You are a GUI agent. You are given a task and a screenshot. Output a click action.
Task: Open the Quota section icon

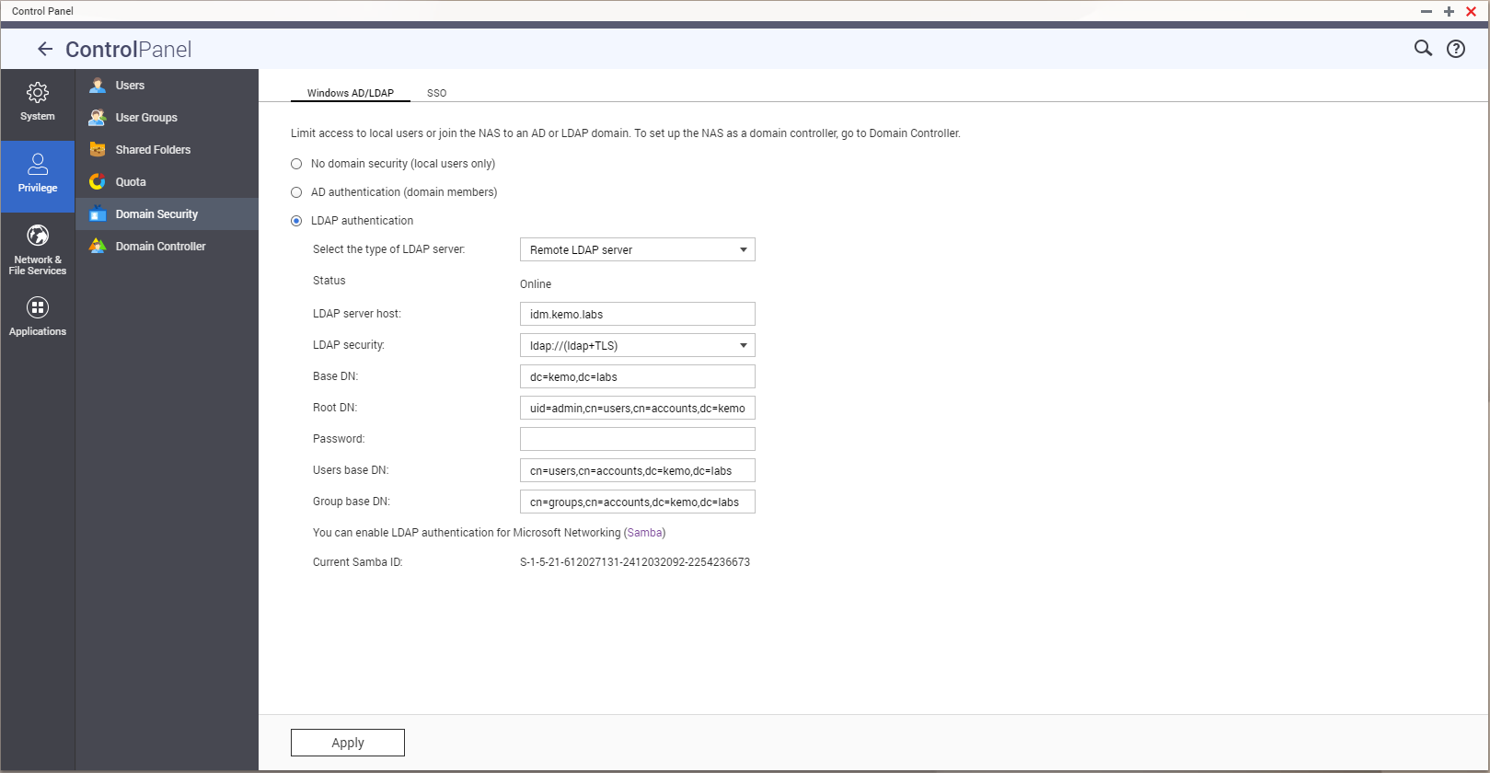98,182
